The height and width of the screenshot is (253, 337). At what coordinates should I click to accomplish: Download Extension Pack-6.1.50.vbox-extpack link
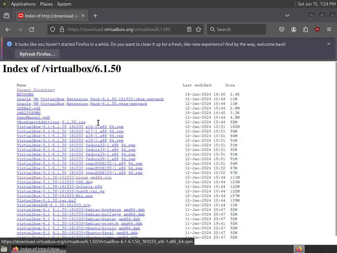coord(82,103)
